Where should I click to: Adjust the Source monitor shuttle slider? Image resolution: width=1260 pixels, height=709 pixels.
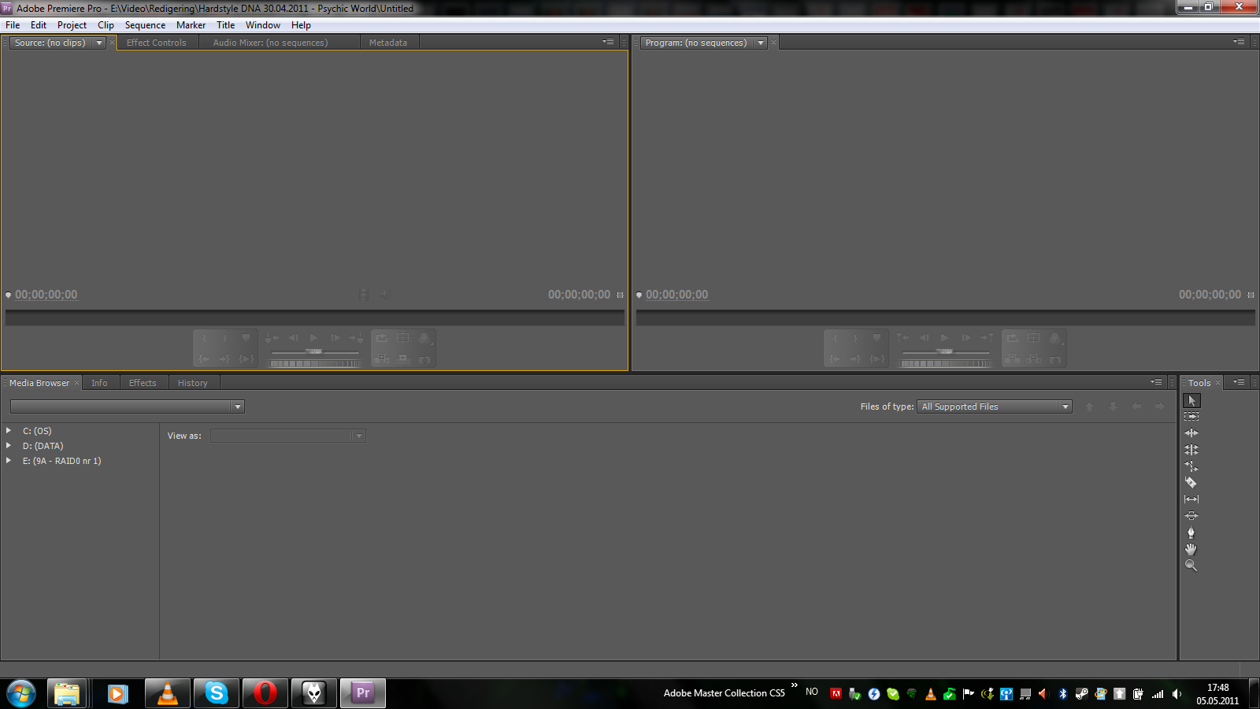coord(314,351)
